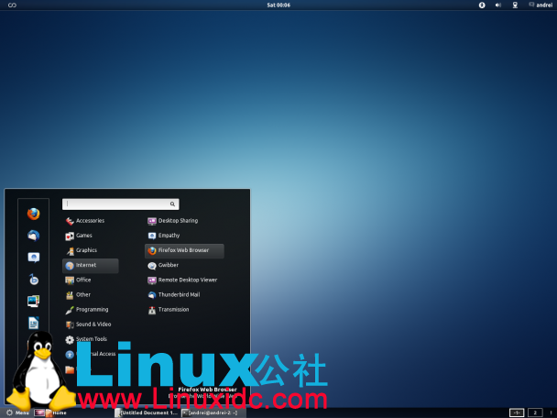Open the andrei user menu

[541, 5]
